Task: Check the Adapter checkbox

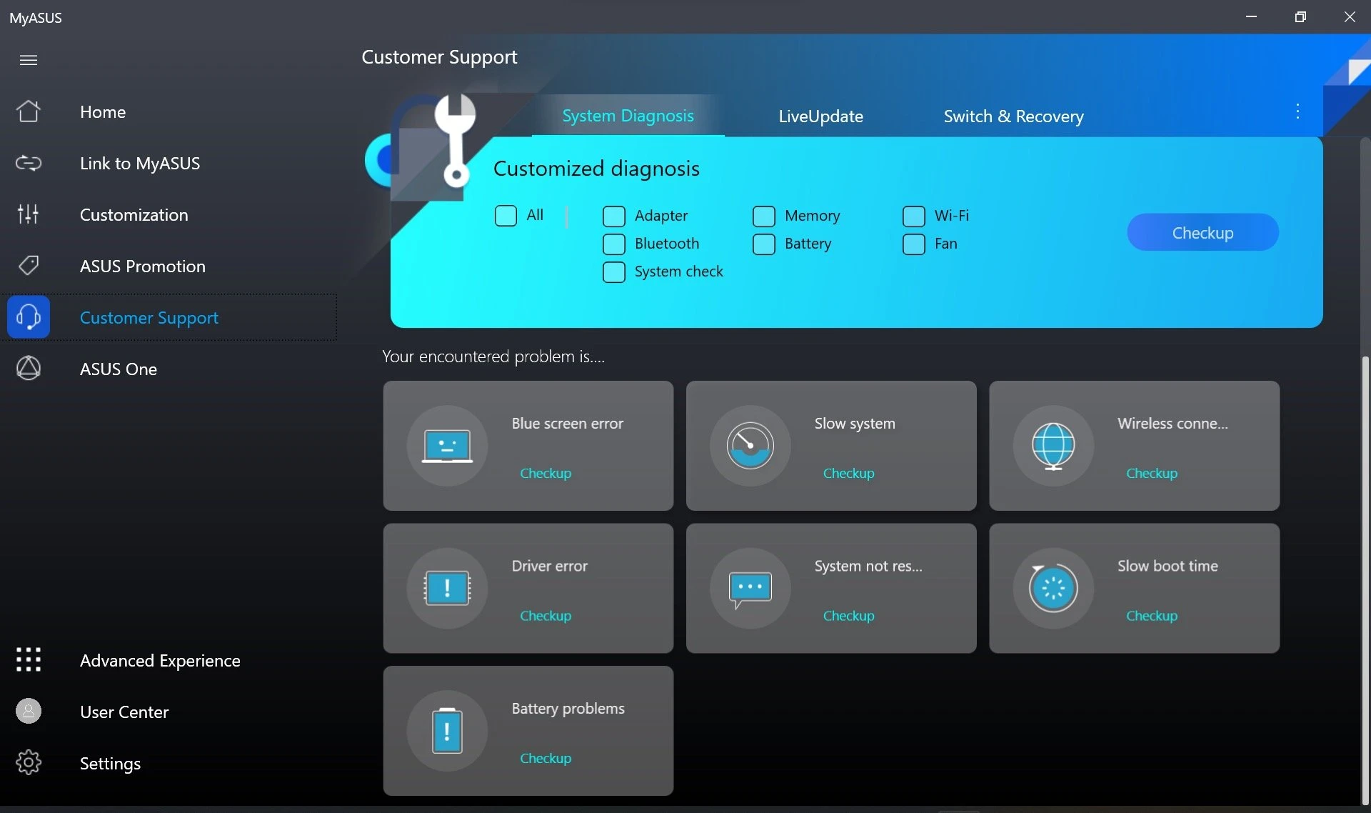Action: click(614, 216)
